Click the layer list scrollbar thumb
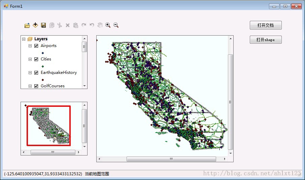The height and width of the screenshot is (180, 305). [84, 47]
